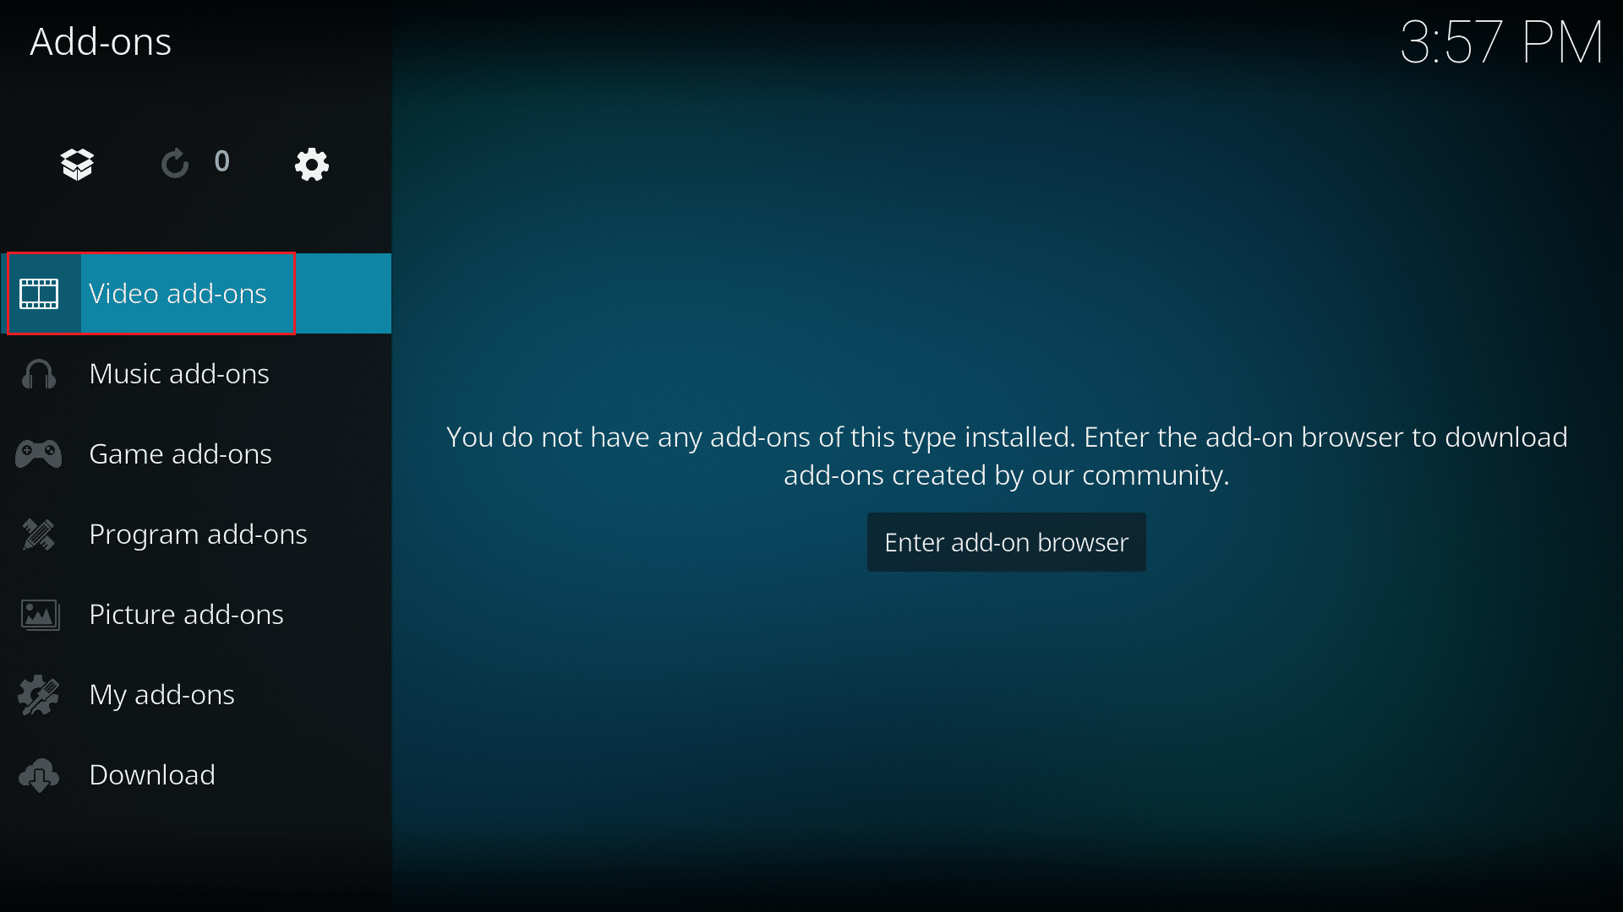The image size is (1623, 912).
Task: Open the My add-ons section icon
Action: pos(39,694)
